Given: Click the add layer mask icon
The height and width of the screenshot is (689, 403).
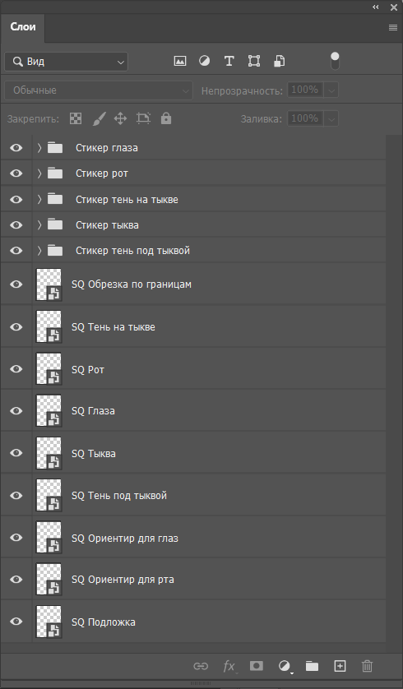Looking at the screenshot, I should point(257,666).
